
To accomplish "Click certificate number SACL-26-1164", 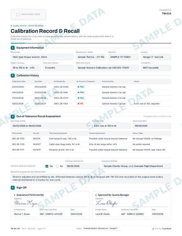I will coord(61,104).
